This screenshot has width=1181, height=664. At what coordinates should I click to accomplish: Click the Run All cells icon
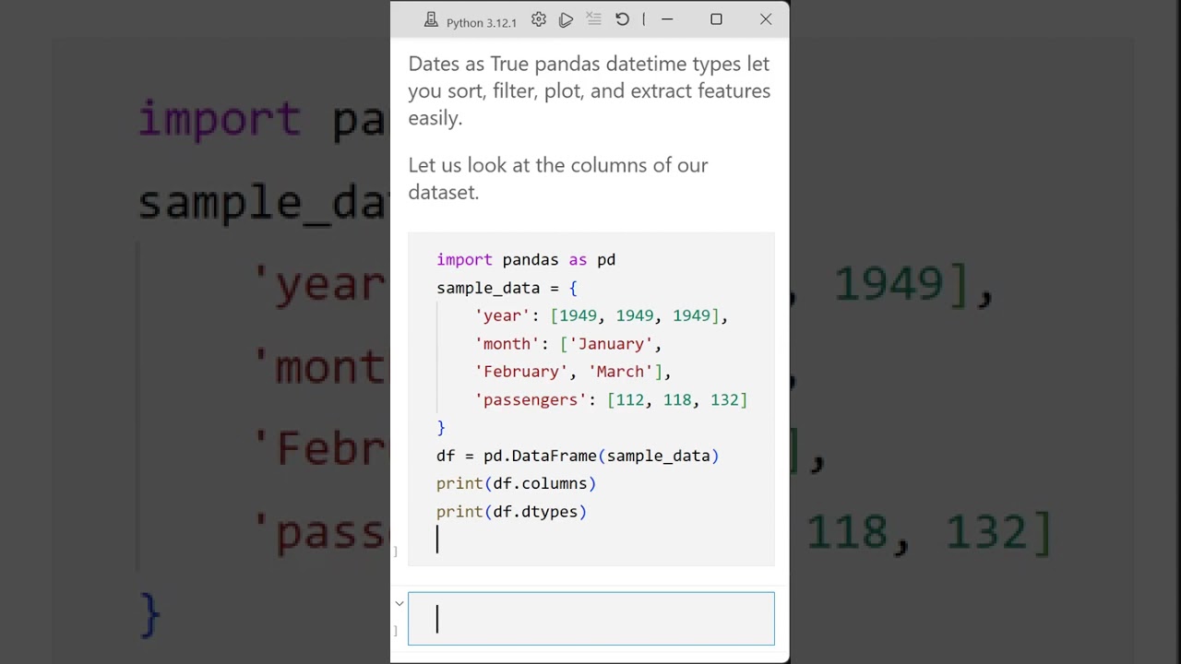tap(567, 19)
